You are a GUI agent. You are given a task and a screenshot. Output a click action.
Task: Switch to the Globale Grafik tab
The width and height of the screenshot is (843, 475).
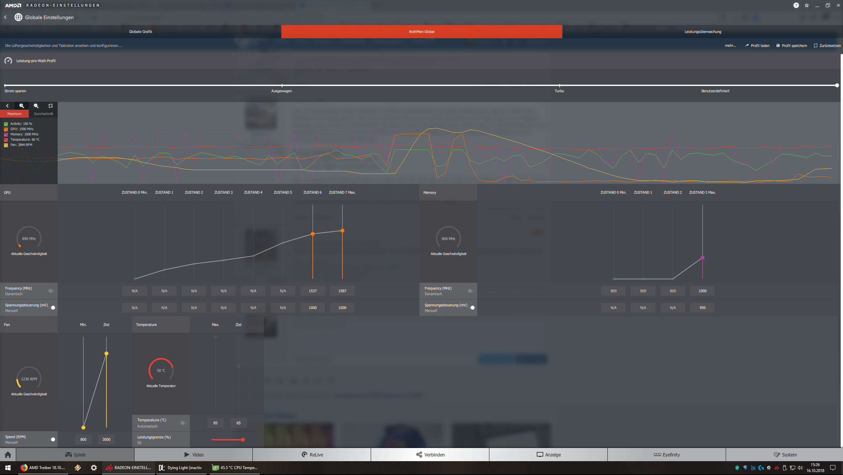[140, 32]
